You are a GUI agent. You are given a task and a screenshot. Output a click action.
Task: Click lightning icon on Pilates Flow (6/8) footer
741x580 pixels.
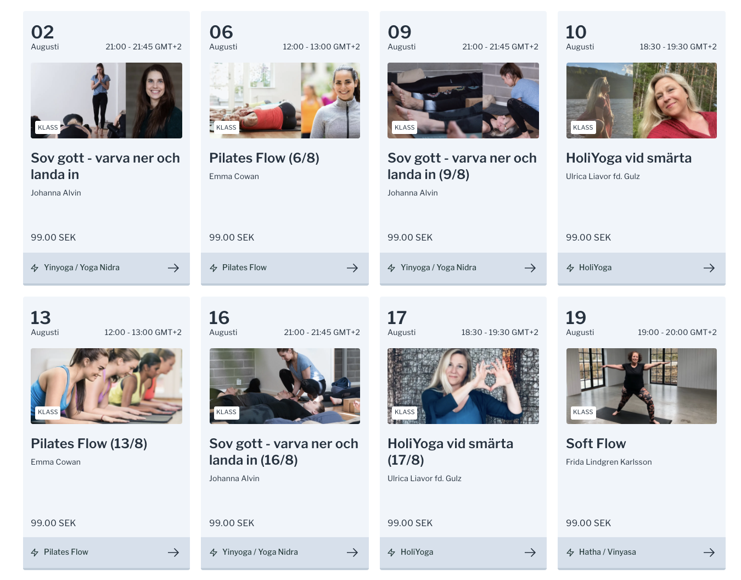tap(214, 268)
